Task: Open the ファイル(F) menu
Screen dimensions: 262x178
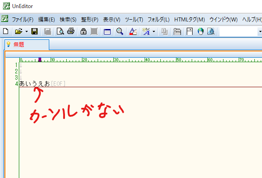Action: click(x=22, y=20)
